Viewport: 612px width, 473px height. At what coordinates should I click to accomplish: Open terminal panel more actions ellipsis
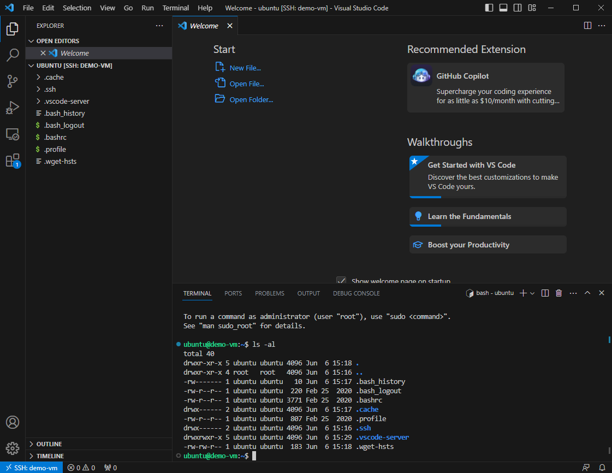coord(573,293)
